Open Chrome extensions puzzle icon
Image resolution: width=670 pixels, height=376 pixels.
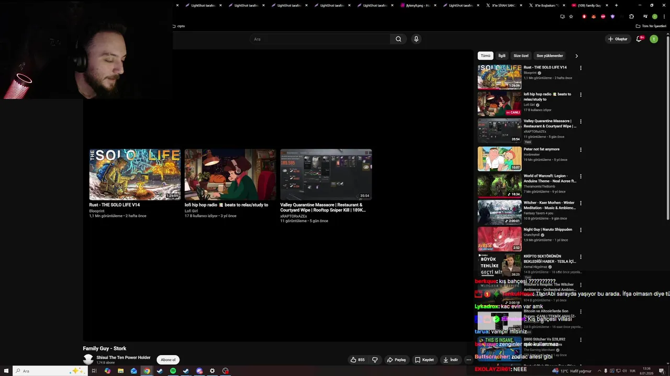tap(631, 16)
